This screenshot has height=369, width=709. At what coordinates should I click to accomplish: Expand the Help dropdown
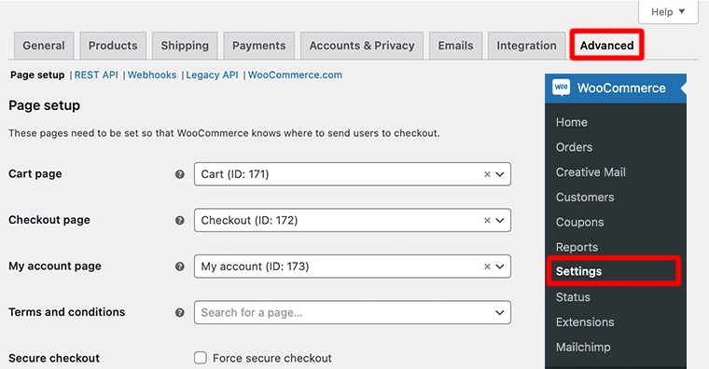[x=668, y=12]
